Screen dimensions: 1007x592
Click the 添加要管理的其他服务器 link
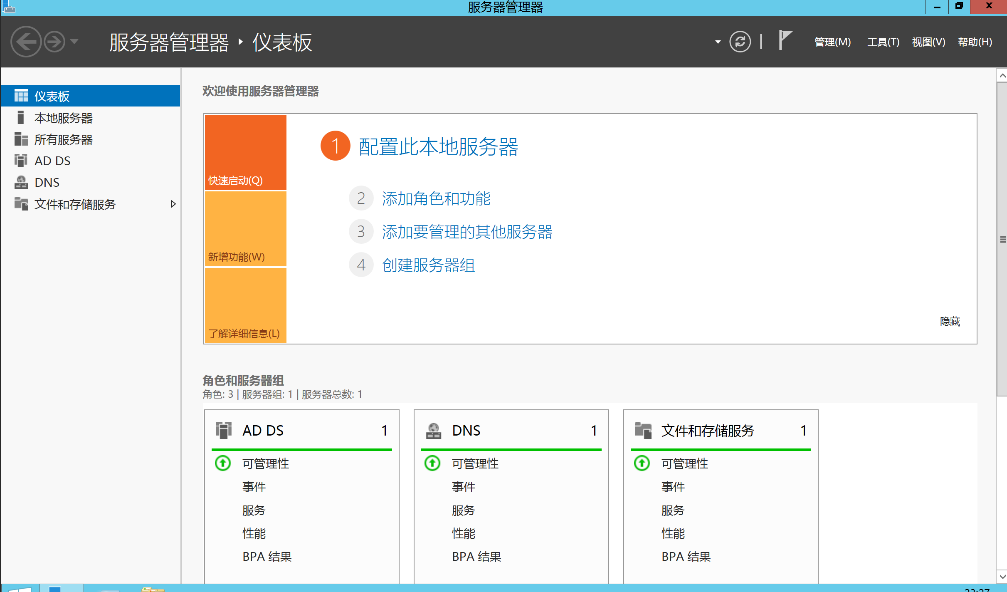pyautogui.click(x=467, y=232)
